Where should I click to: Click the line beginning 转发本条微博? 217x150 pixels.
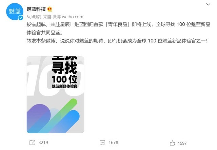117,41
